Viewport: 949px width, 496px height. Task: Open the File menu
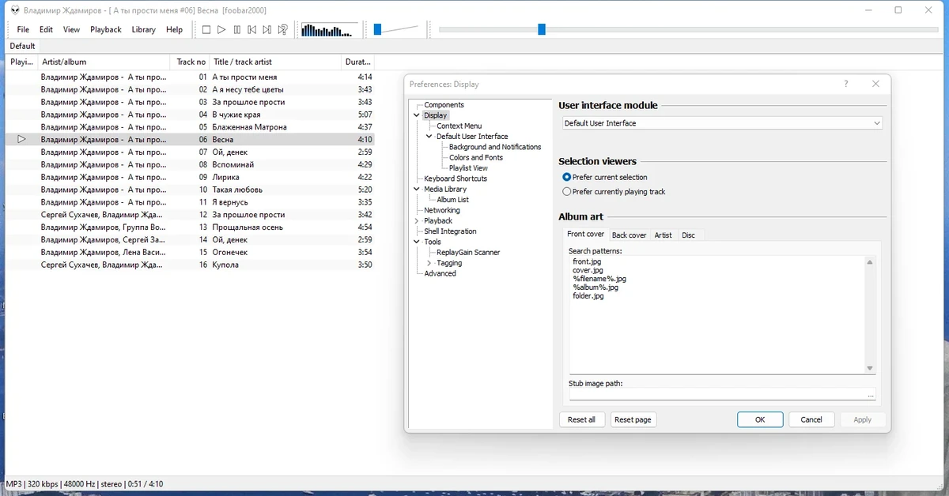click(23, 30)
